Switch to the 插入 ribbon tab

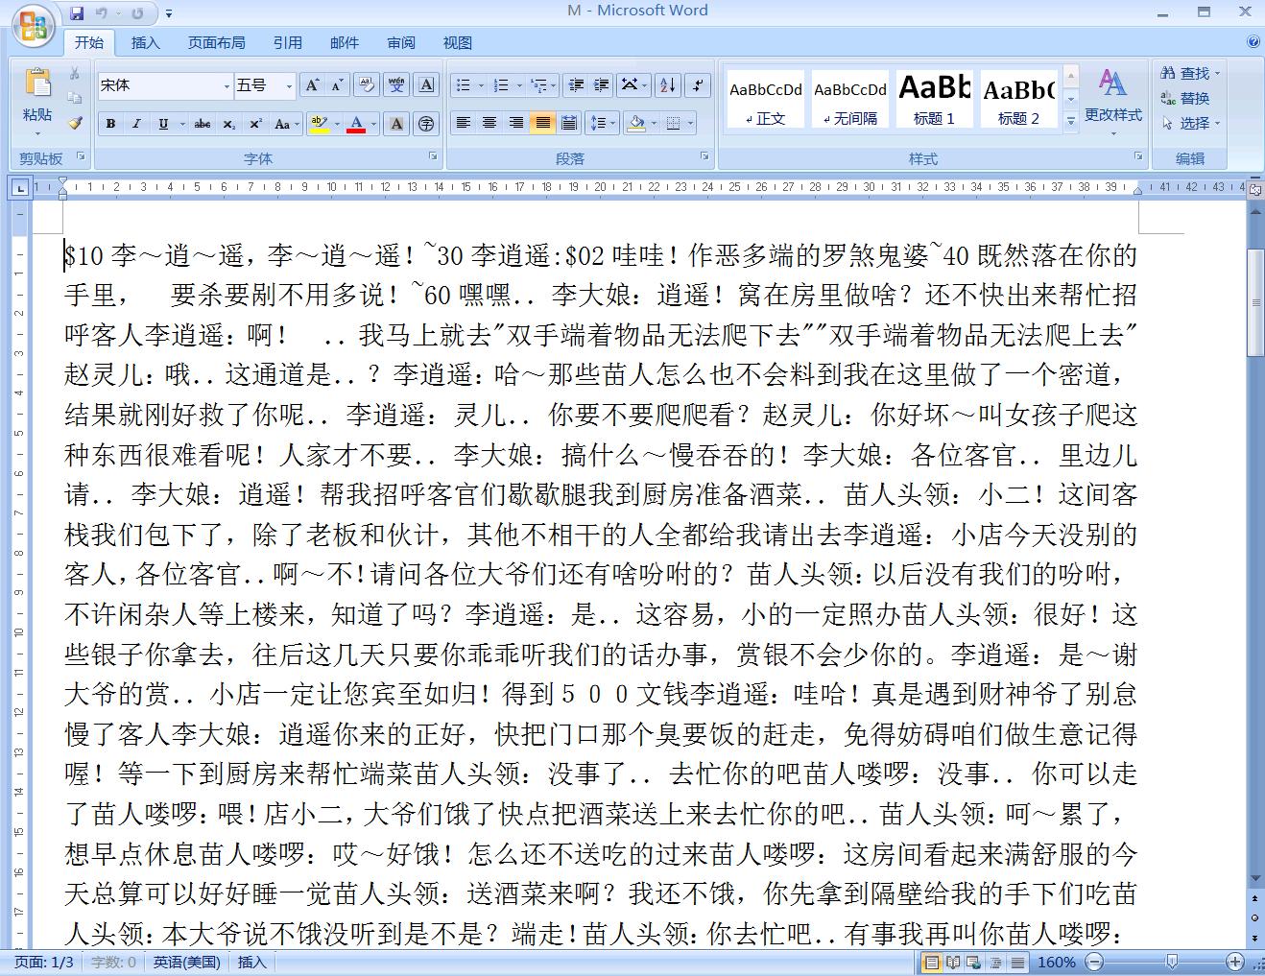tap(146, 42)
